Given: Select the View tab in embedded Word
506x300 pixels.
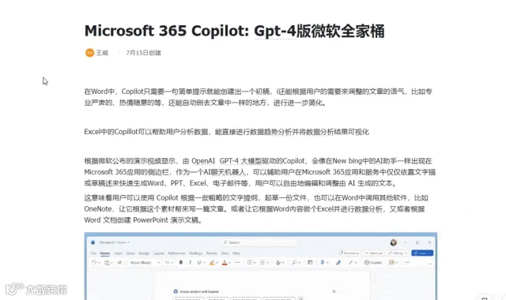Looking at the screenshot, I should coord(225,253).
